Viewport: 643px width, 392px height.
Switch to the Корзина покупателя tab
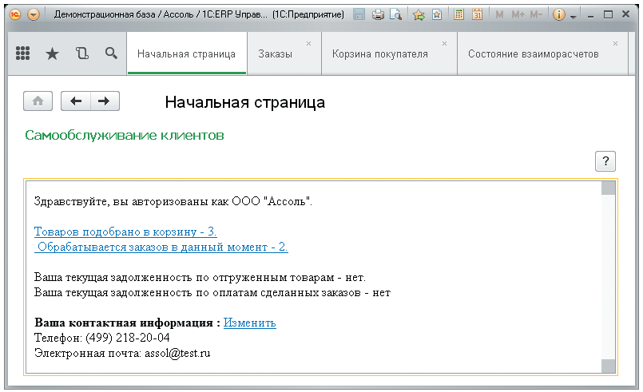coord(379,54)
